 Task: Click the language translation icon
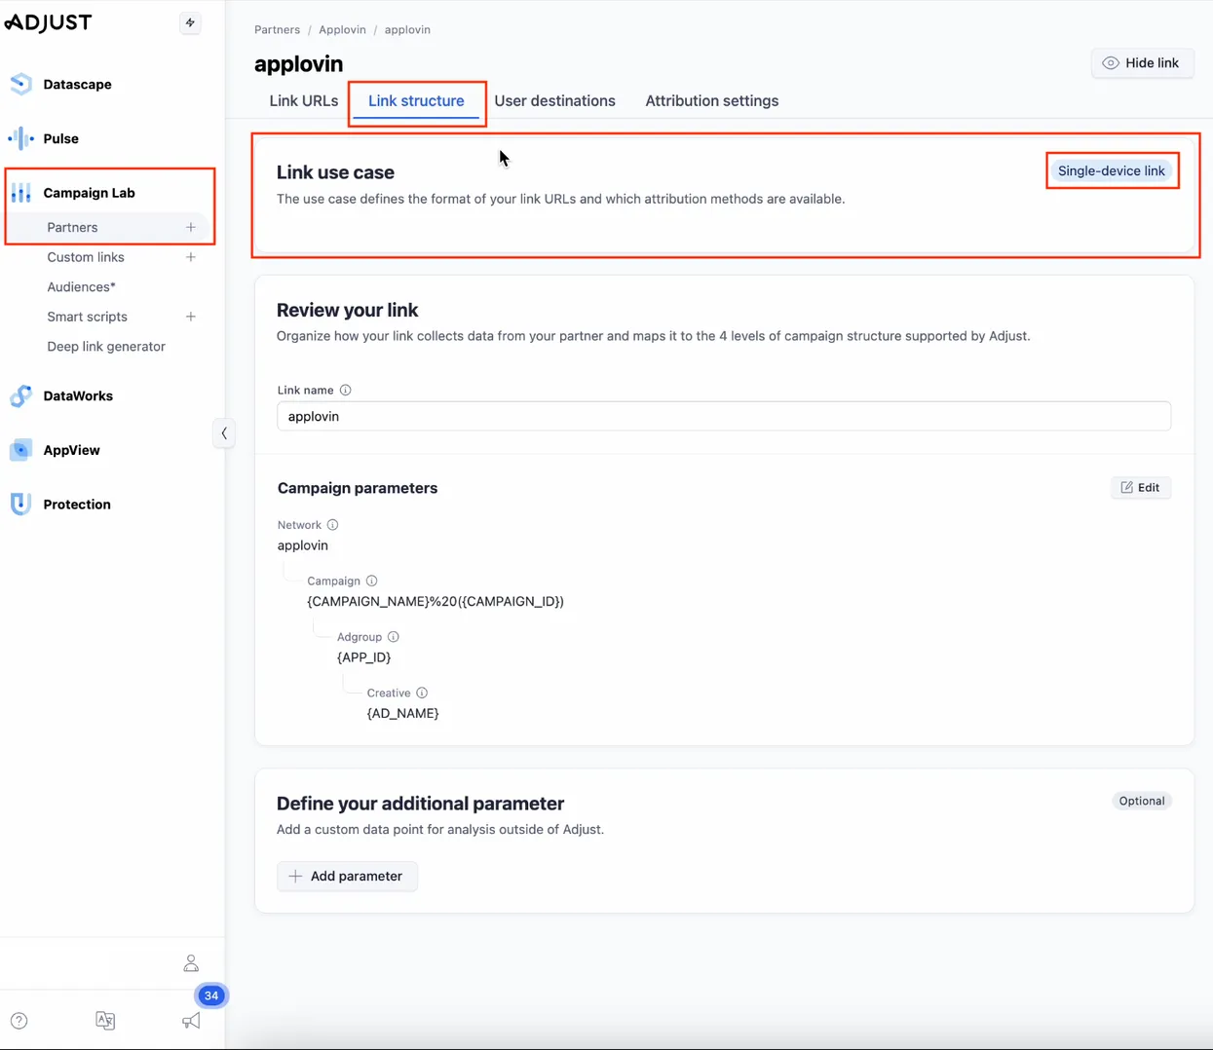coord(105,1020)
